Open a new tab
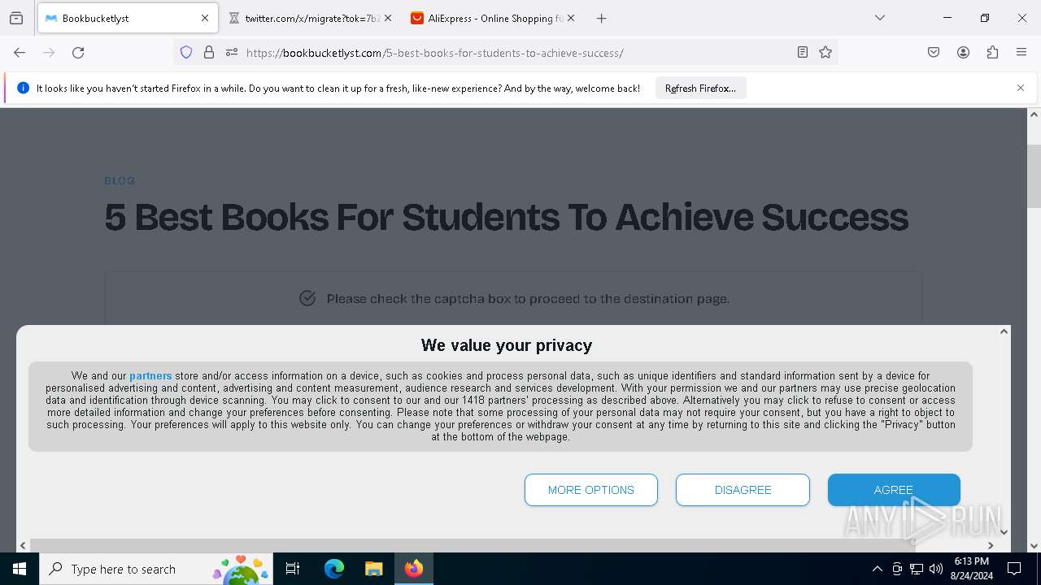 (x=601, y=18)
